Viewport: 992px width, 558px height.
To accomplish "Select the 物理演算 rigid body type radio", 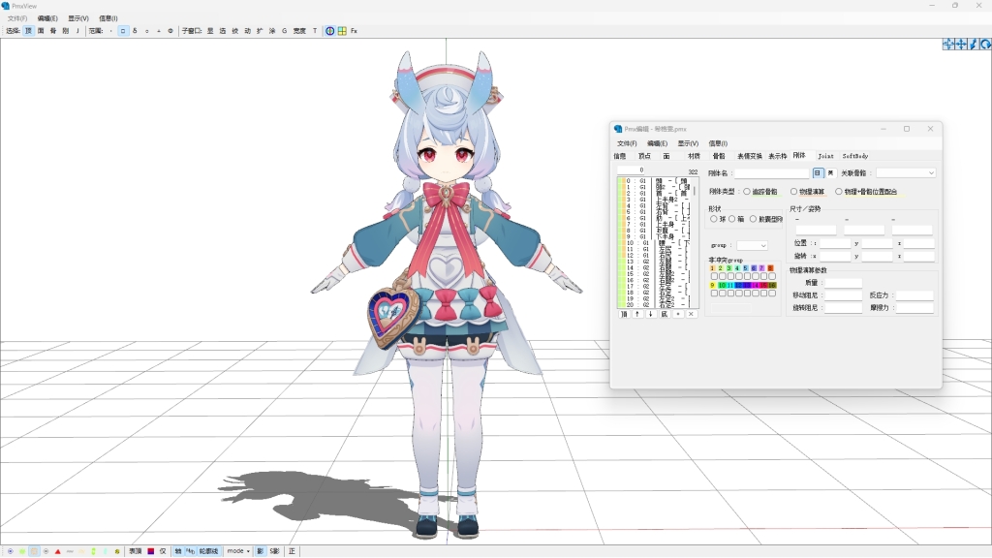I will pyautogui.click(x=794, y=192).
